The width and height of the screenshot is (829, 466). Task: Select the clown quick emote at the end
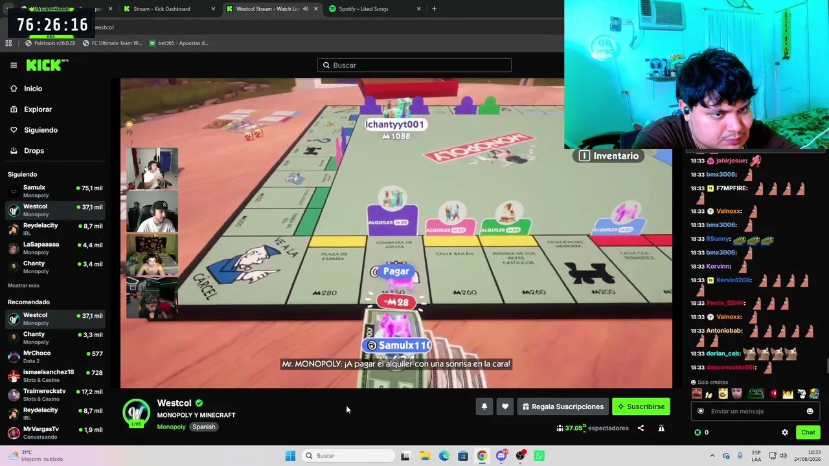pos(814,394)
